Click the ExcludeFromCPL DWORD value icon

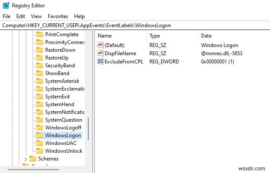(100, 61)
